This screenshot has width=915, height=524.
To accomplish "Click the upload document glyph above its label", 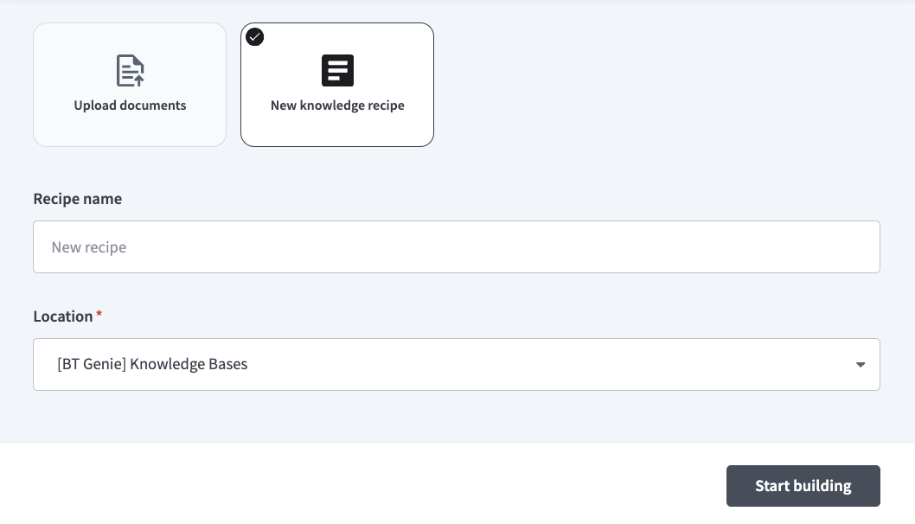I will click(x=130, y=70).
